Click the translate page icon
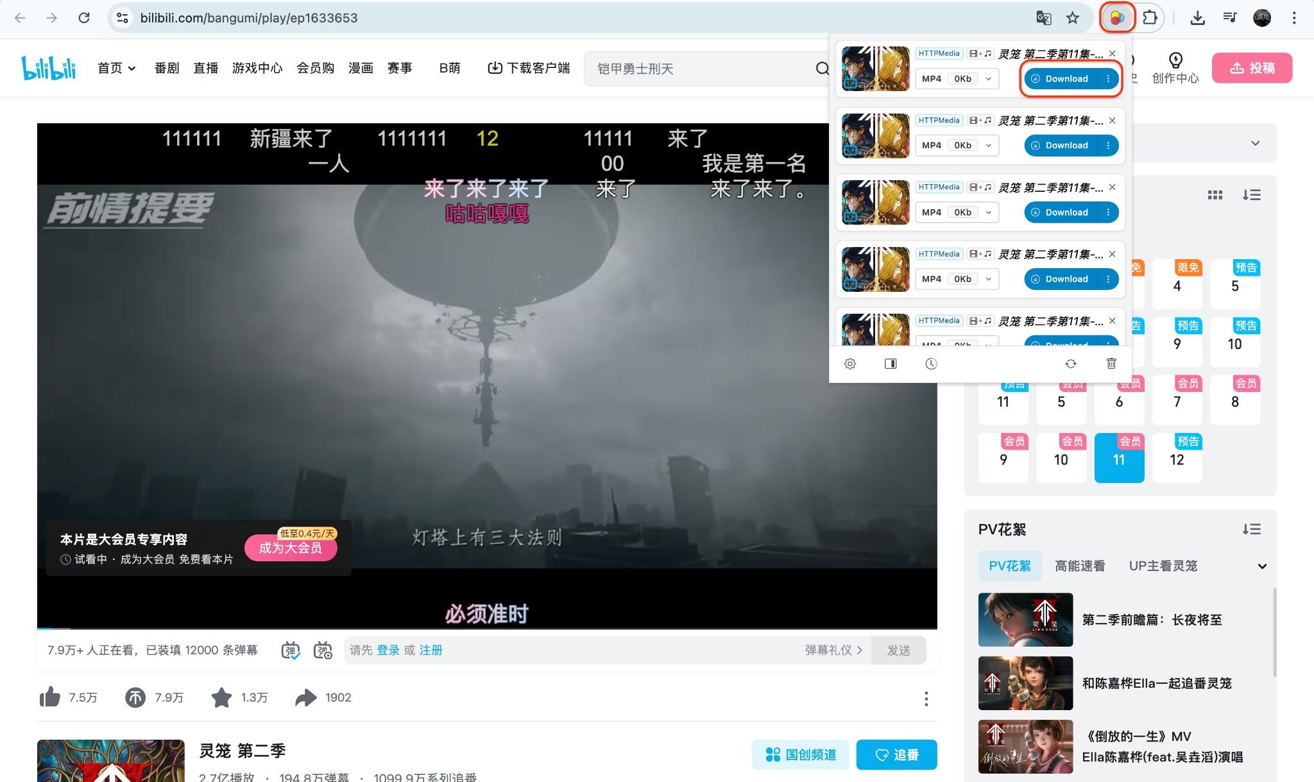The height and width of the screenshot is (782, 1314). coord(1044,18)
